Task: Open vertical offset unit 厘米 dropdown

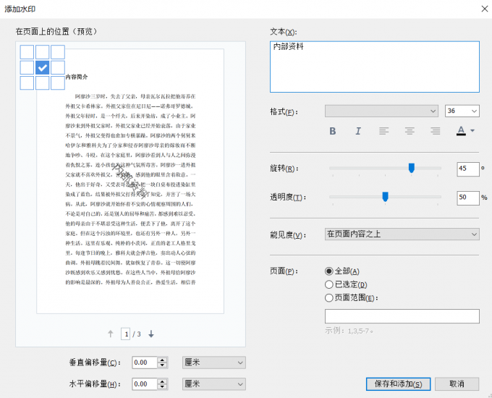Action: pyautogui.click(x=213, y=363)
